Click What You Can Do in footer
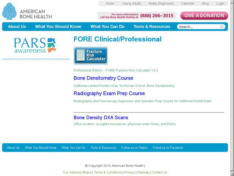Viewport: 234px width, 176px height. point(73,148)
